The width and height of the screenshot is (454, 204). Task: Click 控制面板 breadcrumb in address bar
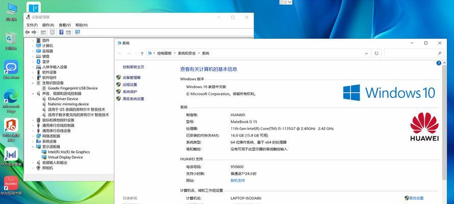[x=164, y=54]
